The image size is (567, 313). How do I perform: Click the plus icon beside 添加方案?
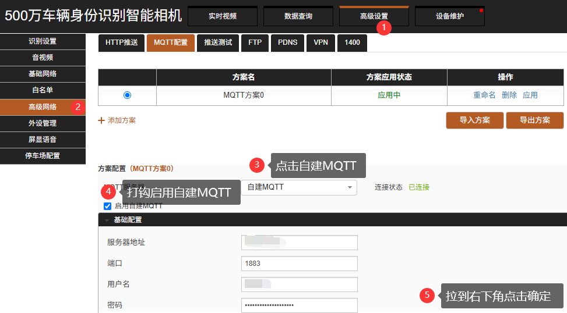(101, 120)
